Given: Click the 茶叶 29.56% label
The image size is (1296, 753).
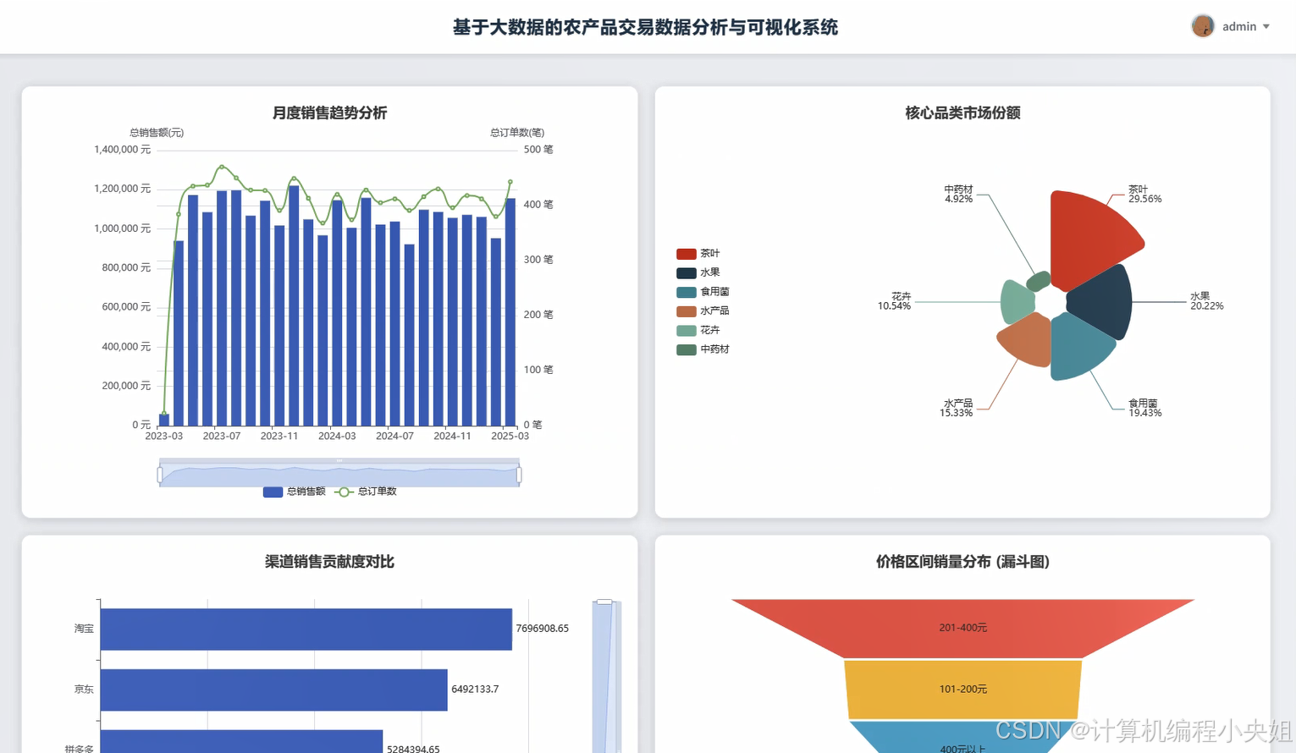Looking at the screenshot, I should click(x=1144, y=194).
